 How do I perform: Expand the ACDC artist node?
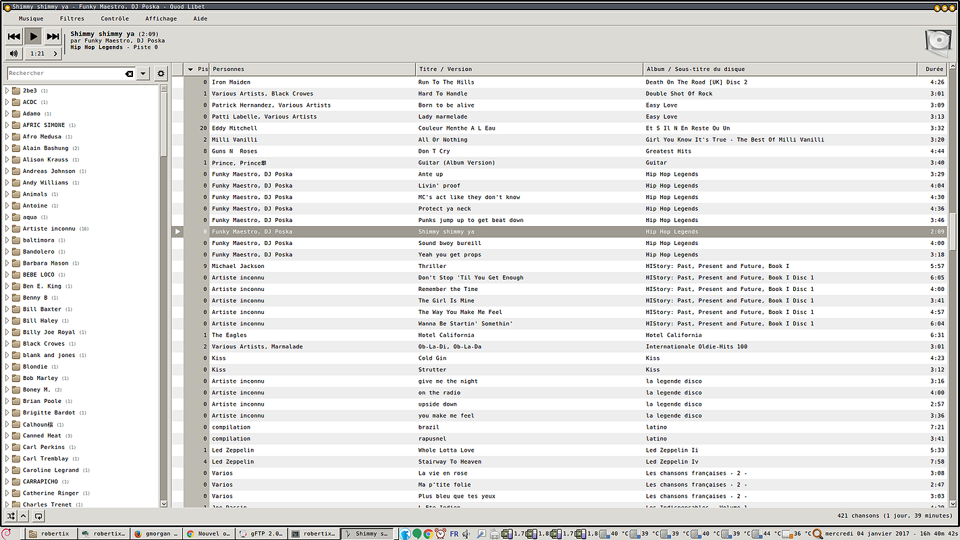coord(7,102)
